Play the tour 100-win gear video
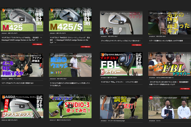 [169, 23]
